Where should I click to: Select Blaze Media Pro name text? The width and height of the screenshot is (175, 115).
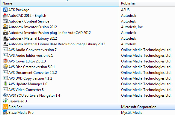(x=21, y=113)
